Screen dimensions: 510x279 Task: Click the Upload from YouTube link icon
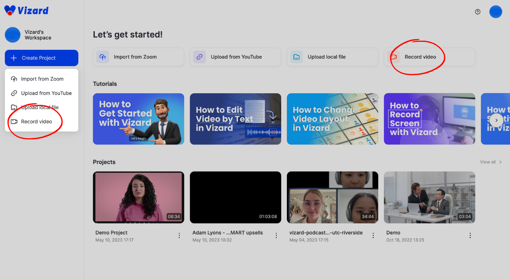click(199, 57)
